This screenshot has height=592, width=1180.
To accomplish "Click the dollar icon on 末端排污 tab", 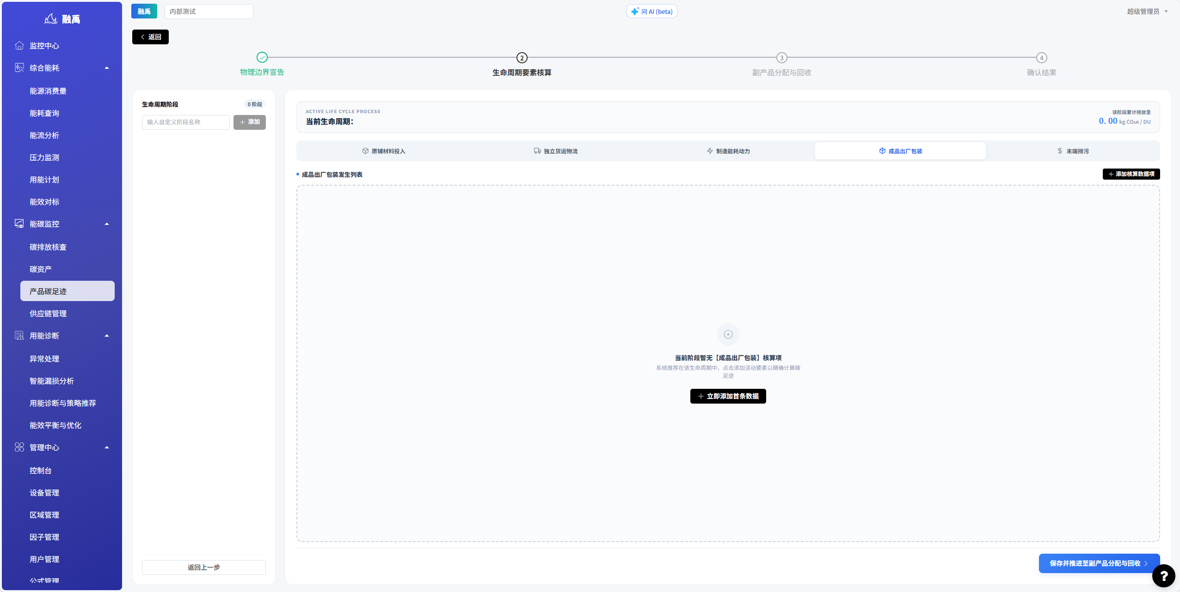I will [1060, 151].
